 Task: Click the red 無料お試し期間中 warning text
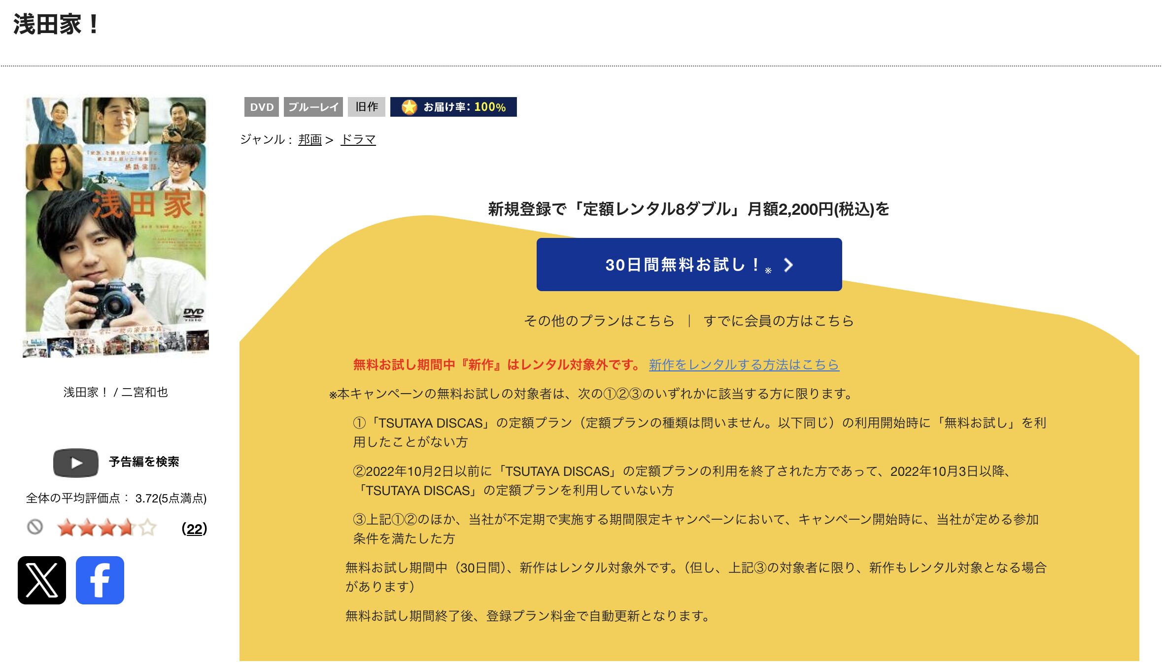pos(496,365)
